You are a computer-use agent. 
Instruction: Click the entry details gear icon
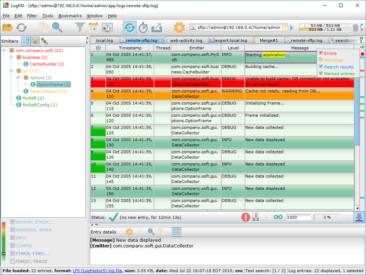[x=129, y=232]
